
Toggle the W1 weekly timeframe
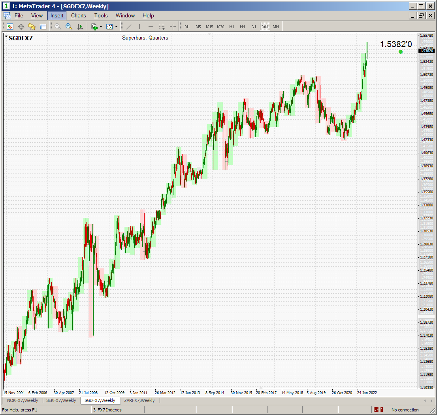coord(265,26)
